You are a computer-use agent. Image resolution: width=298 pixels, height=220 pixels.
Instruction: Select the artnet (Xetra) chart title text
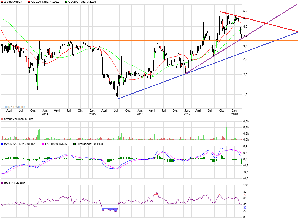pyautogui.click(x=13, y=2)
